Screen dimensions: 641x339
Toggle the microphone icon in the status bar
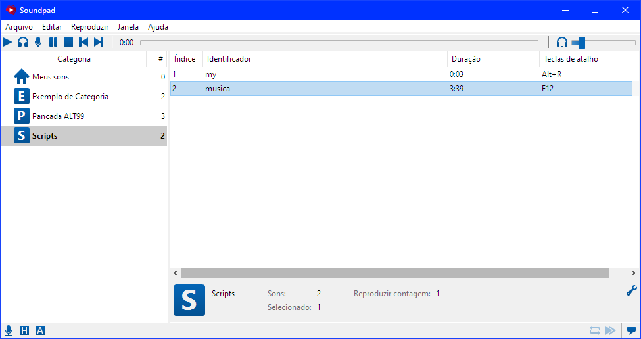[9, 330]
